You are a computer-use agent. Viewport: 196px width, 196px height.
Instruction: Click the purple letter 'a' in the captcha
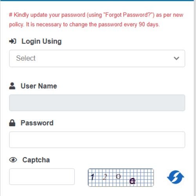[132, 181]
